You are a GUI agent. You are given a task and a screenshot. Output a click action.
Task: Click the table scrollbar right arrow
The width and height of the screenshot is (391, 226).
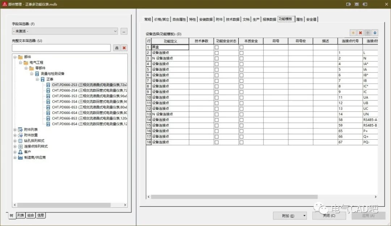375,197
